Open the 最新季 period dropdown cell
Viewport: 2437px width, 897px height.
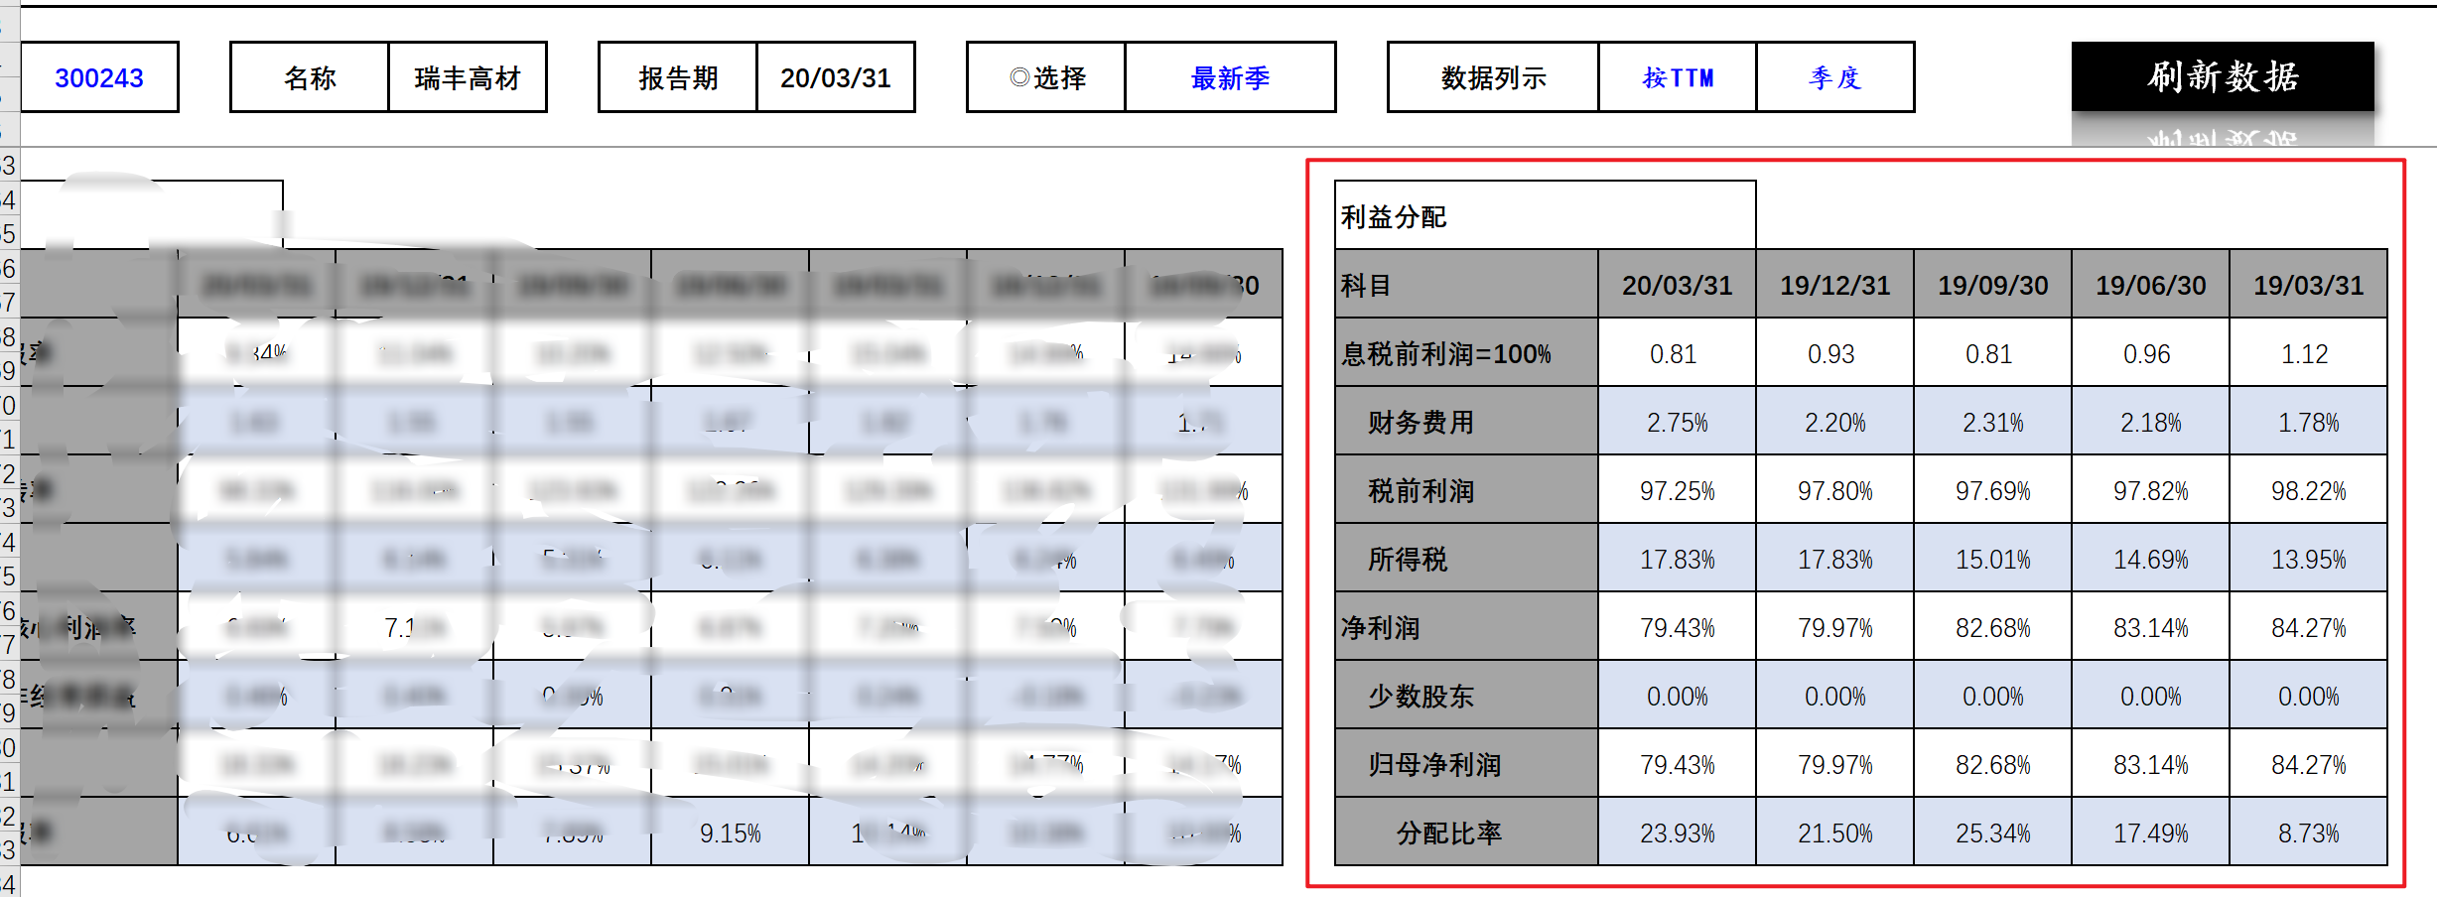coord(1230,77)
